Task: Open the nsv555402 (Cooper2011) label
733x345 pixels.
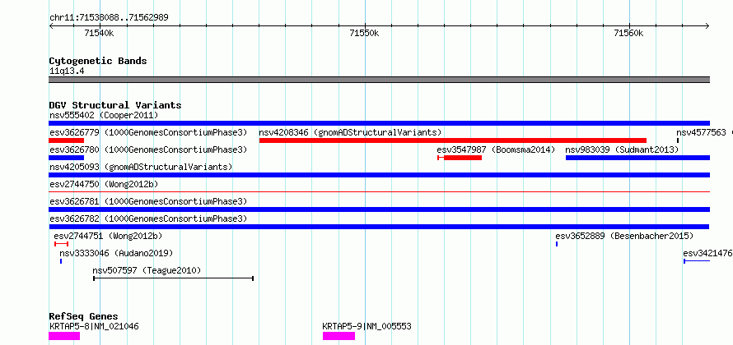Action: point(104,115)
